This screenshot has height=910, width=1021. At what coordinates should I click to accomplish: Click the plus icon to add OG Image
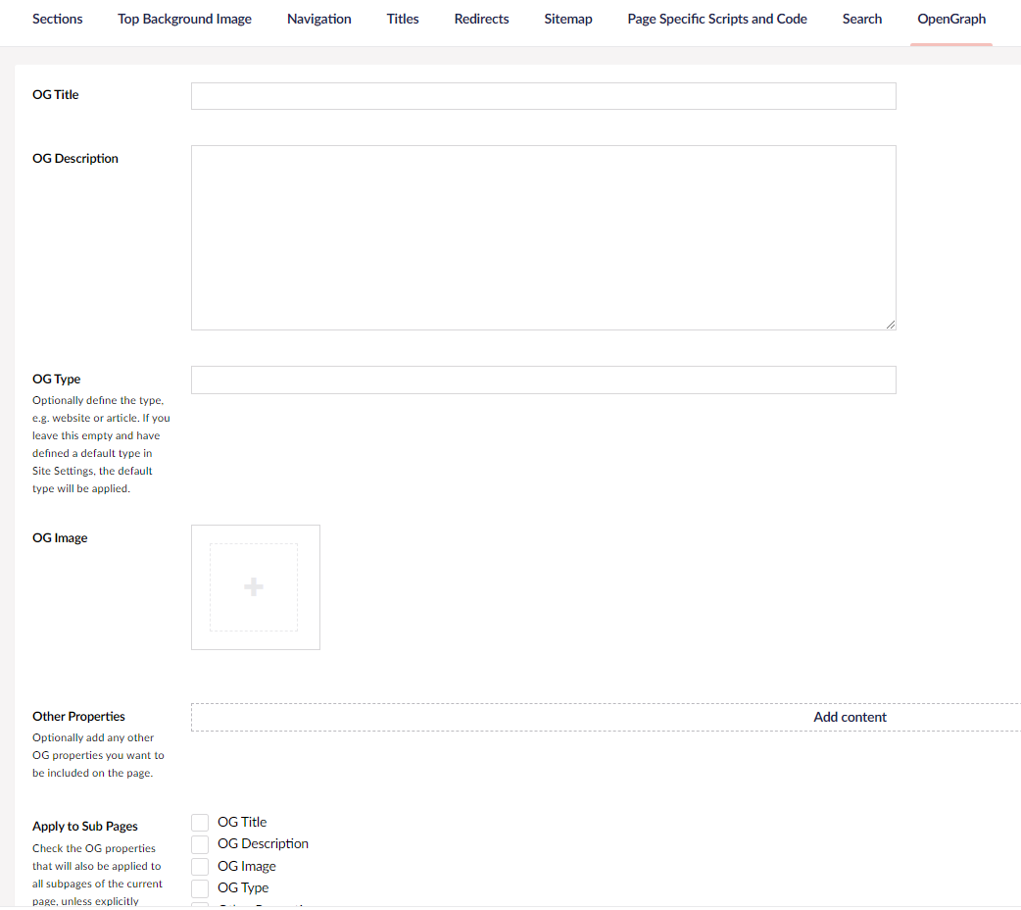(x=254, y=586)
